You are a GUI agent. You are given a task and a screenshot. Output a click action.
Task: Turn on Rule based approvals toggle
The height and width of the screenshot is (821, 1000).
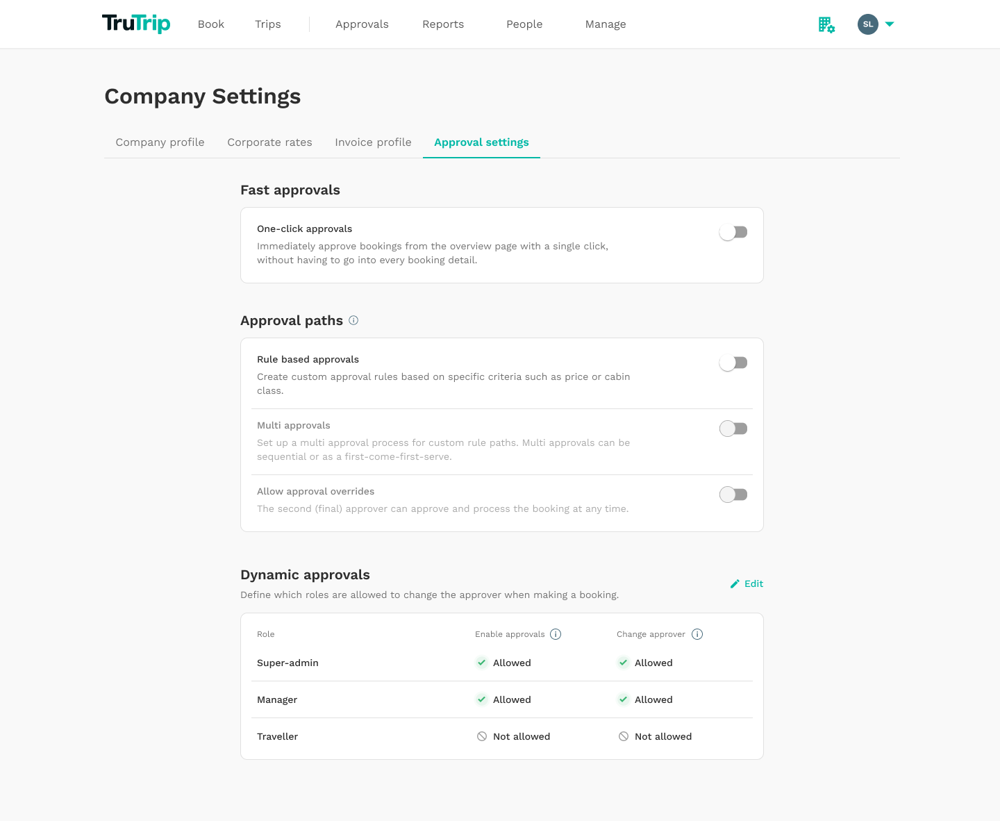pos(733,363)
